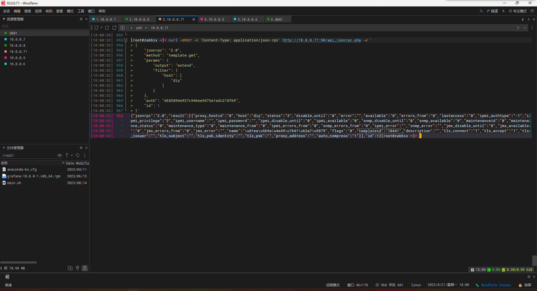This screenshot has height=291, width=537.
Task: Toggle the layout icon right of 专注模式
Action: (x=532, y=11)
